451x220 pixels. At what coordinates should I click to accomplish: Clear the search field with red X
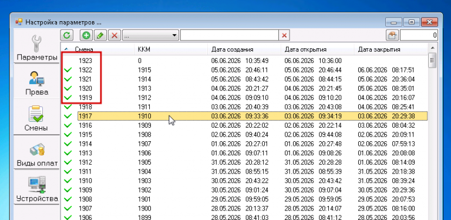[x=284, y=35]
